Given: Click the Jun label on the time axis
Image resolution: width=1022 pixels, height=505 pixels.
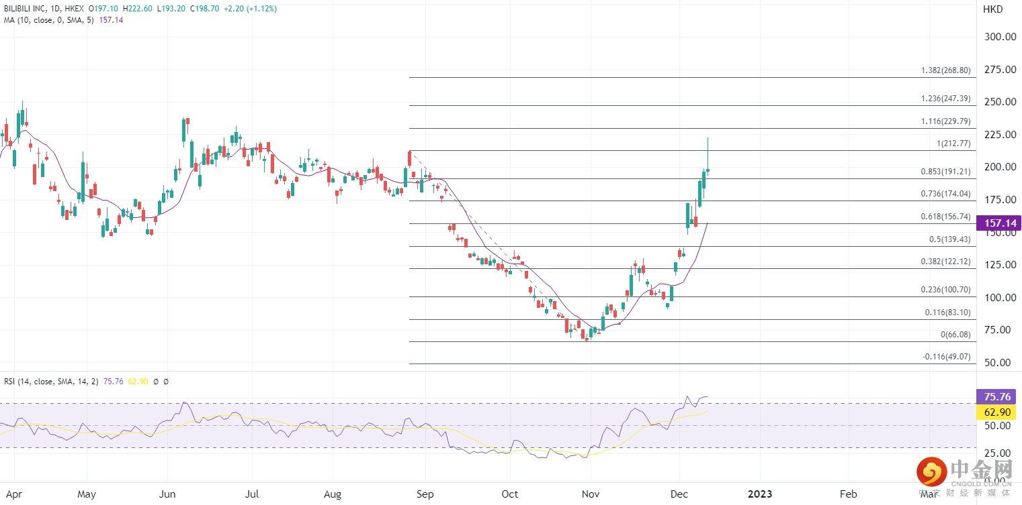Looking at the screenshot, I should (167, 494).
